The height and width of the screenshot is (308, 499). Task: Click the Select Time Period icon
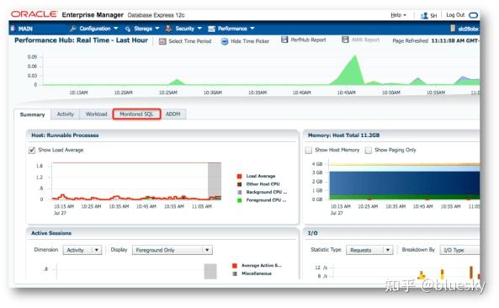tap(162, 41)
